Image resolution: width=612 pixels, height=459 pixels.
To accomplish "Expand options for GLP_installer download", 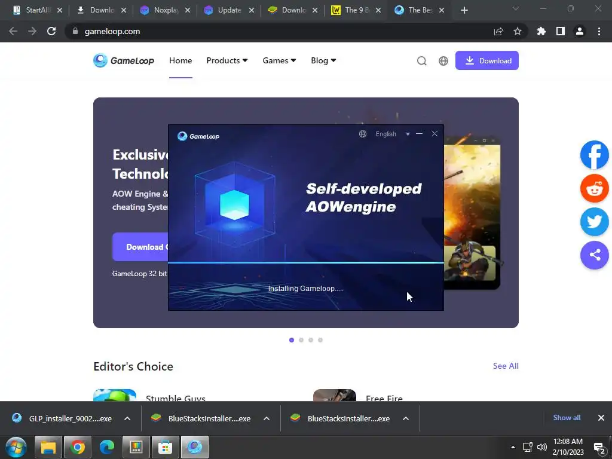I will click(x=127, y=418).
